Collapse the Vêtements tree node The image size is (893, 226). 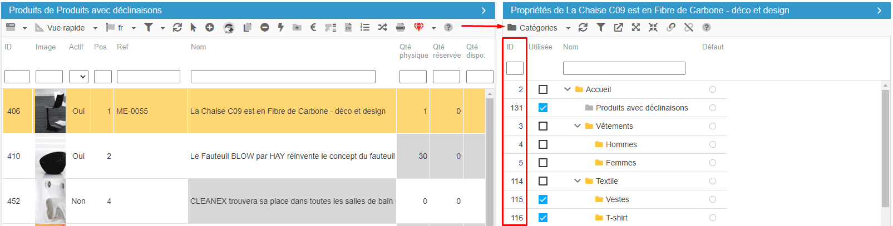pyautogui.click(x=578, y=126)
